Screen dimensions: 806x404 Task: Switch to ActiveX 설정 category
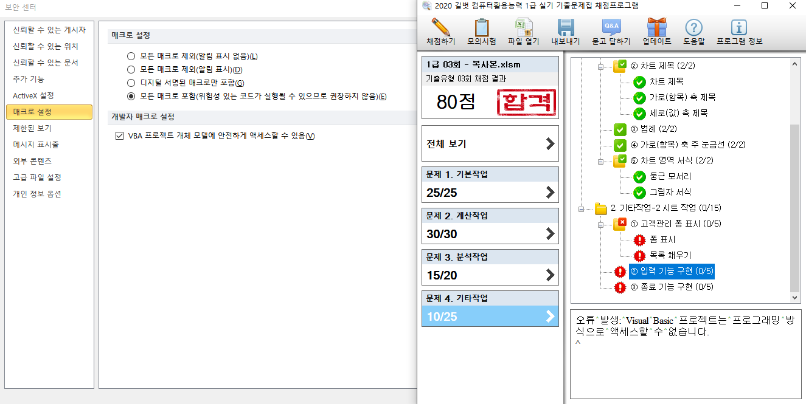click(x=33, y=95)
